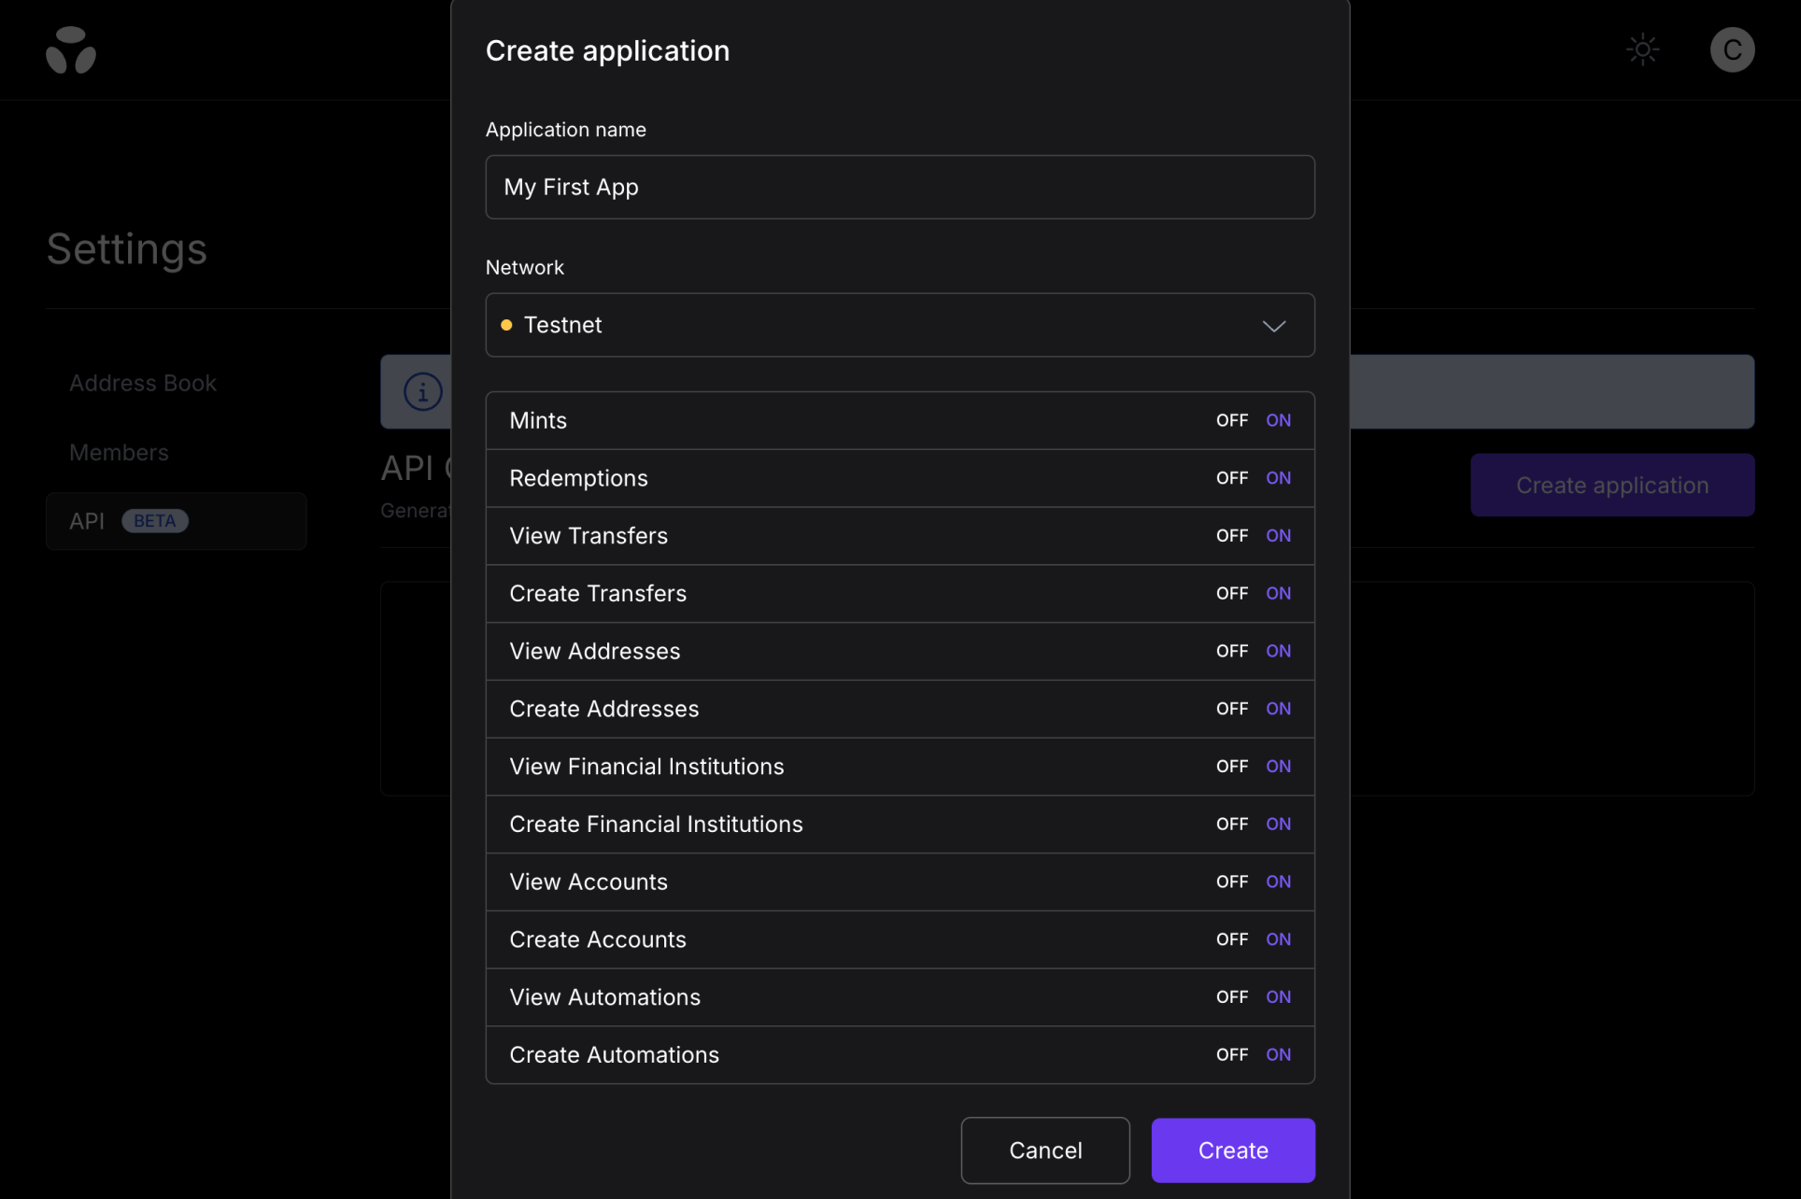Enable View Addresses with ON
Image resolution: width=1801 pixels, height=1199 pixels.
pyautogui.click(x=1278, y=652)
